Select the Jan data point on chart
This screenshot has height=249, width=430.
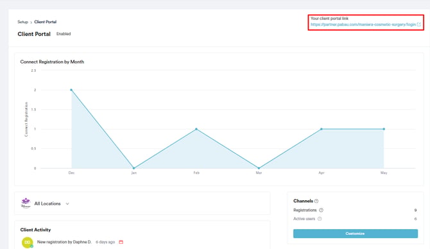click(134, 168)
